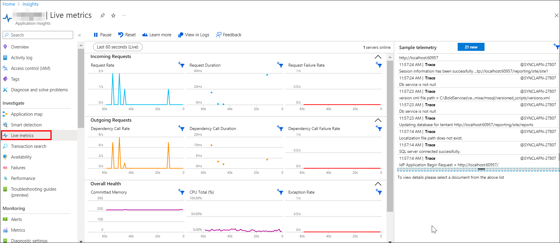Viewport: 560px width, 243px height.
Task: Collapse the Outgoing Requests section
Action: 378,120
